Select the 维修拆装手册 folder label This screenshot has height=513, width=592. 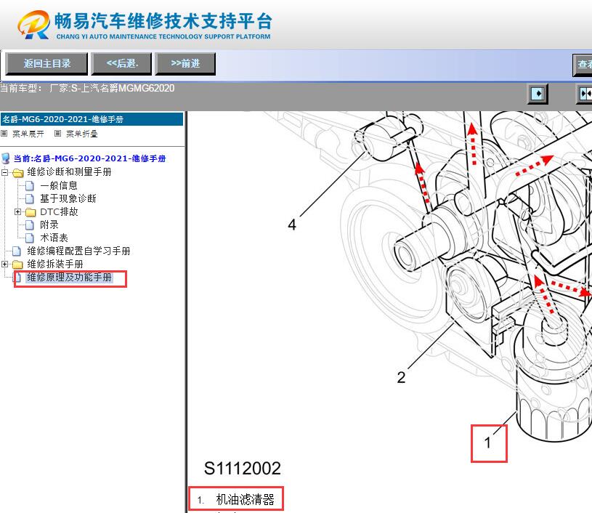coord(55,264)
